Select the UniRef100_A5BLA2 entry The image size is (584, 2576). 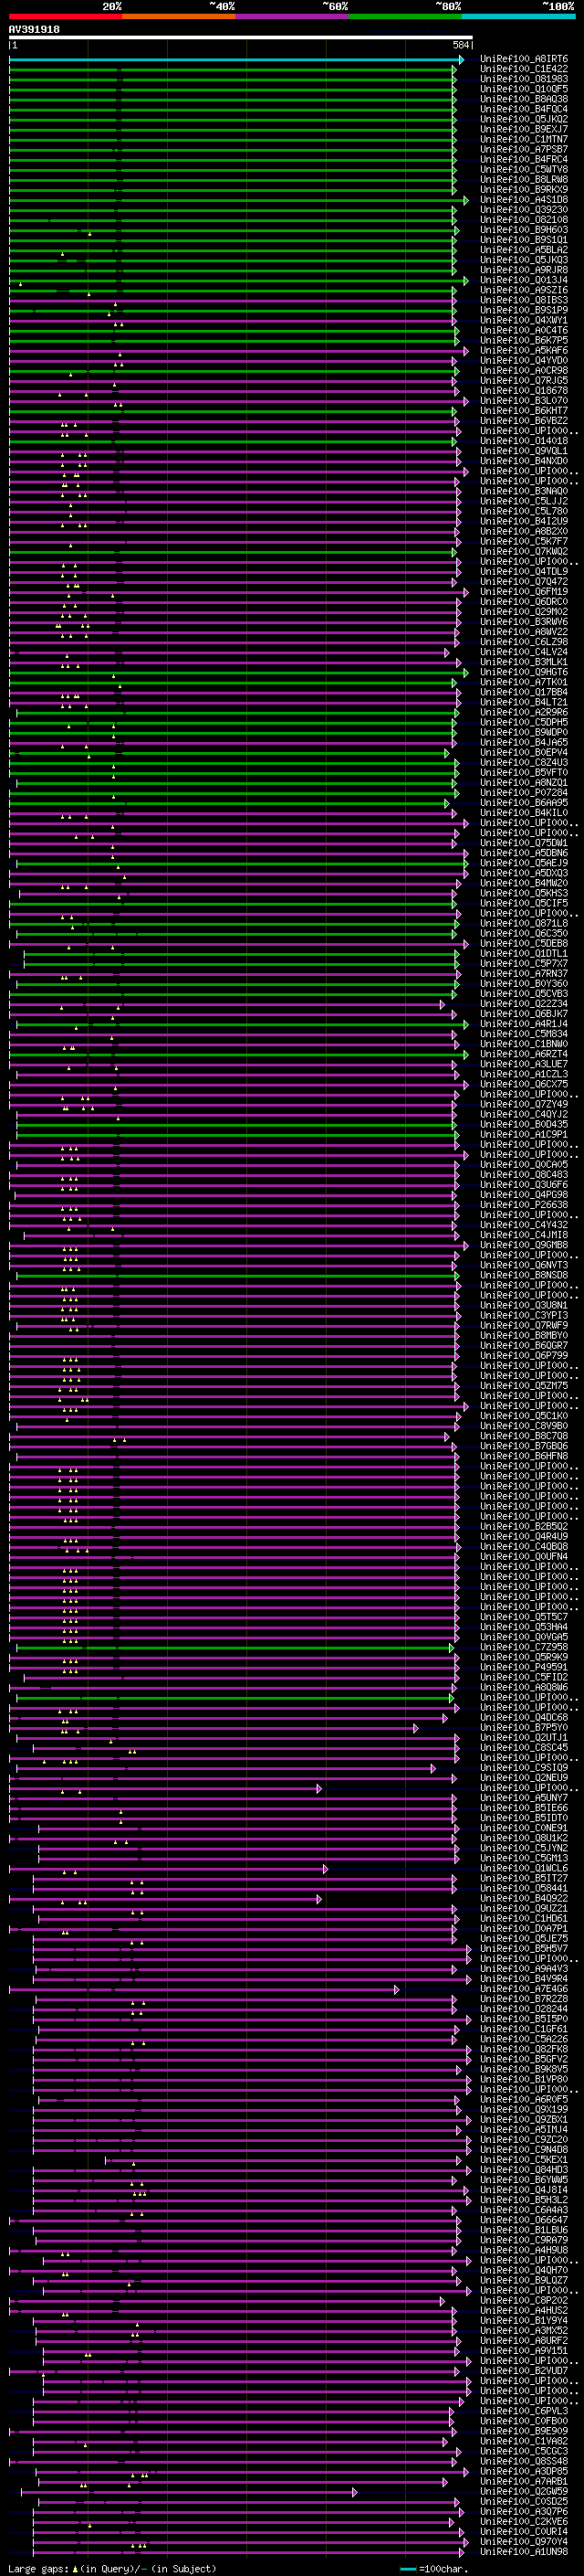524,250
